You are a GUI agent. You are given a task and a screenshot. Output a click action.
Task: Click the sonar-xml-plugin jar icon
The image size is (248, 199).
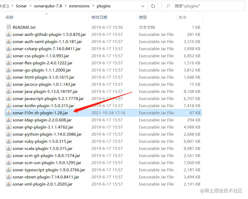(x=9, y=184)
